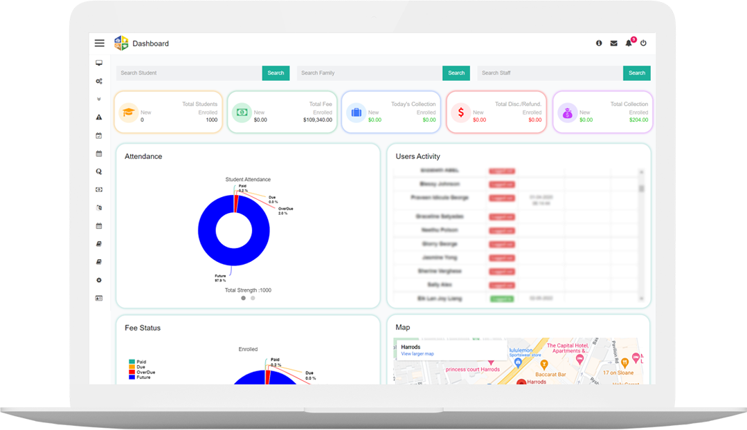Screen dimensions: 747x430
Task: Expand the double-chevron item in the sidebar
Action: tap(99, 99)
